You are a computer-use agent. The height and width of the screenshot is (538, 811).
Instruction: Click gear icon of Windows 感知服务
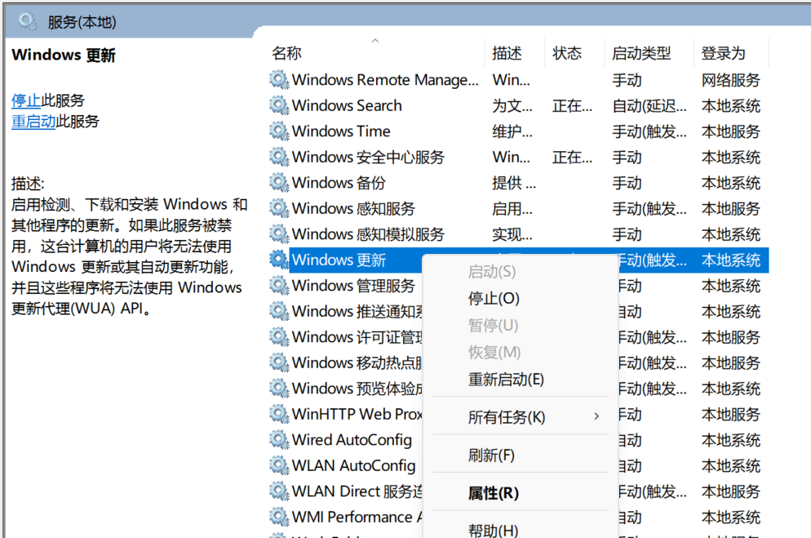(279, 208)
